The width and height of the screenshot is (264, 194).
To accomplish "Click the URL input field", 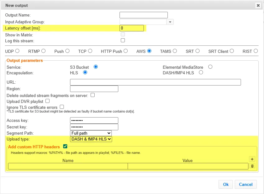I will [155, 82].
